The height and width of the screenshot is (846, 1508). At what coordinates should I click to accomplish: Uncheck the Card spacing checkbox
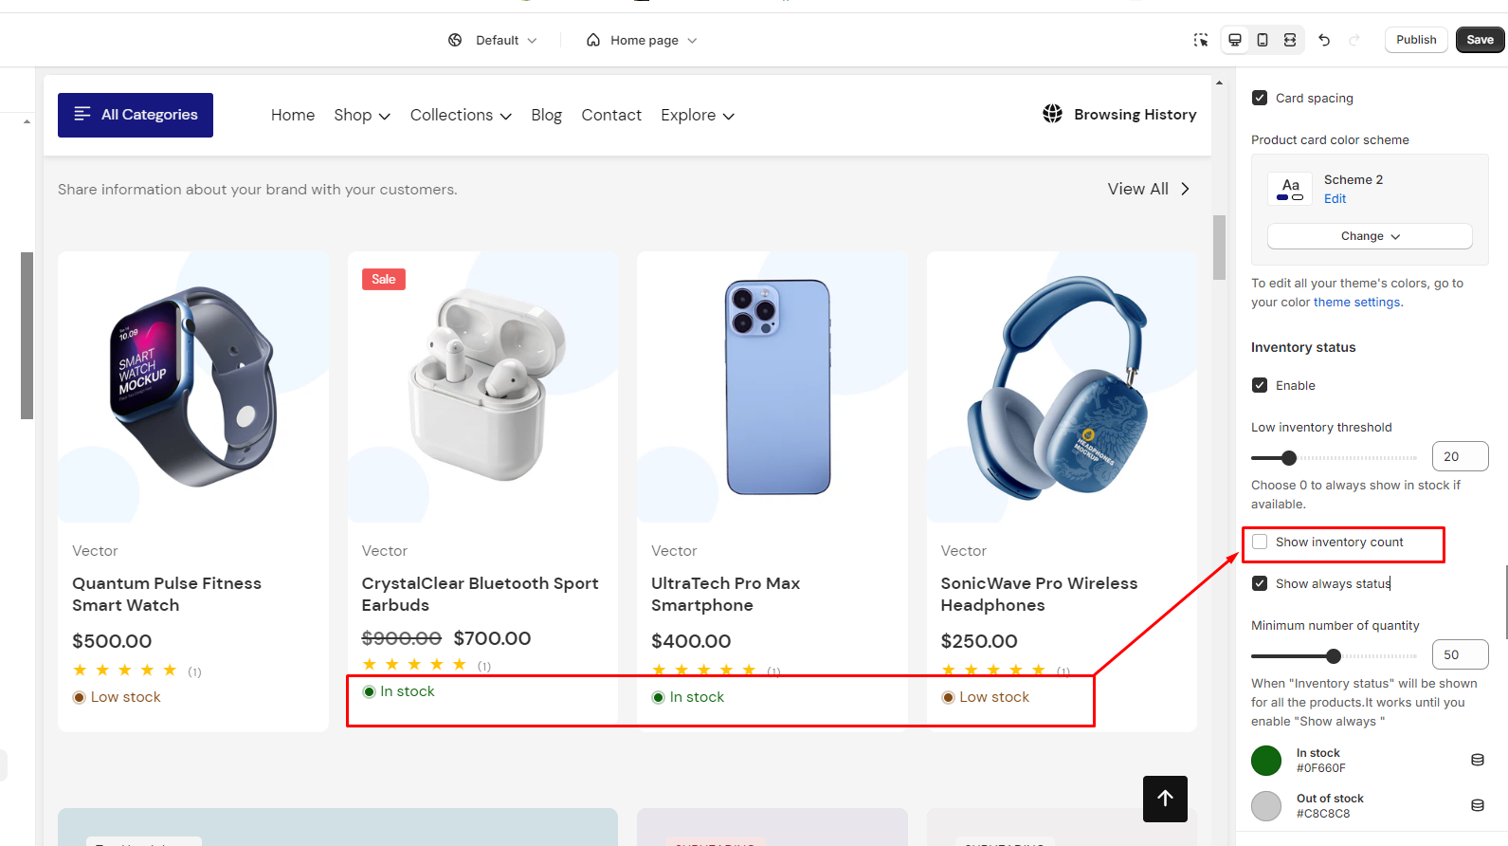tap(1260, 98)
